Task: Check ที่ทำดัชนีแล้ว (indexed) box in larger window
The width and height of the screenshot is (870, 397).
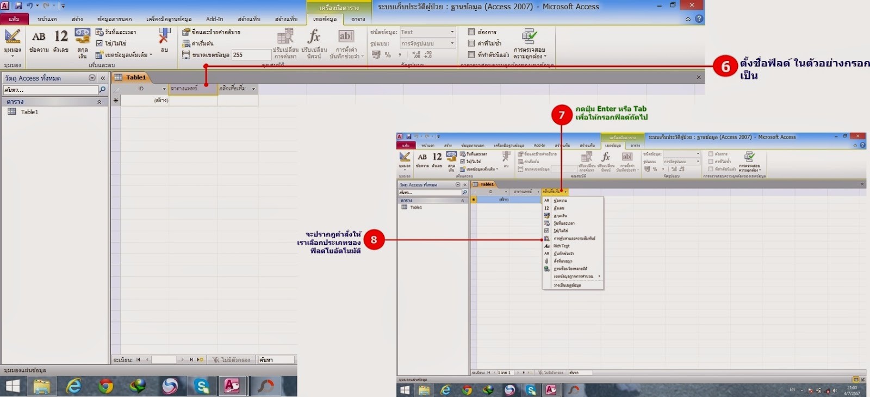Action: coord(471,54)
